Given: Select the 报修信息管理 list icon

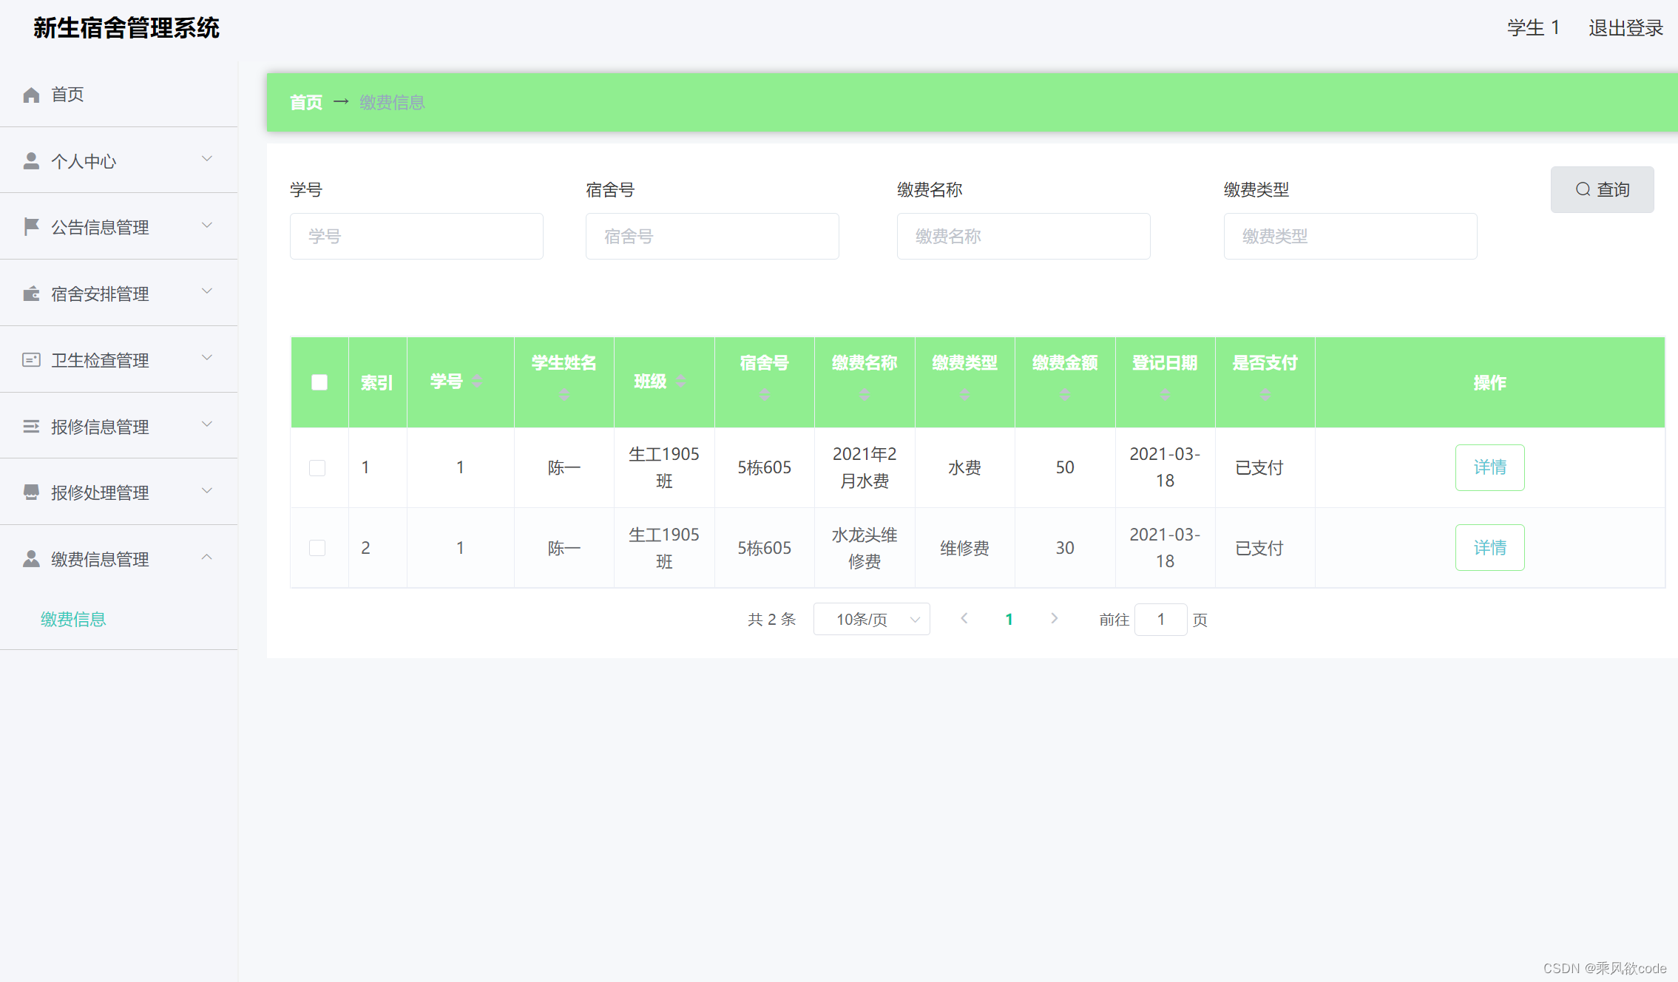Looking at the screenshot, I should coord(31,425).
